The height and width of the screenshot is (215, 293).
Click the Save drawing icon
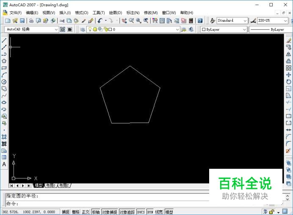(22, 21)
